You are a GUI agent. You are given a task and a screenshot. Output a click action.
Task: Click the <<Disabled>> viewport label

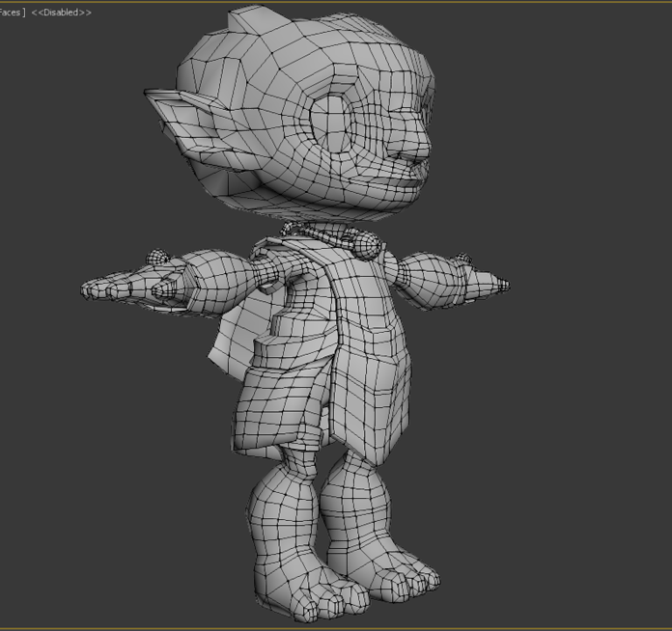click(x=62, y=13)
